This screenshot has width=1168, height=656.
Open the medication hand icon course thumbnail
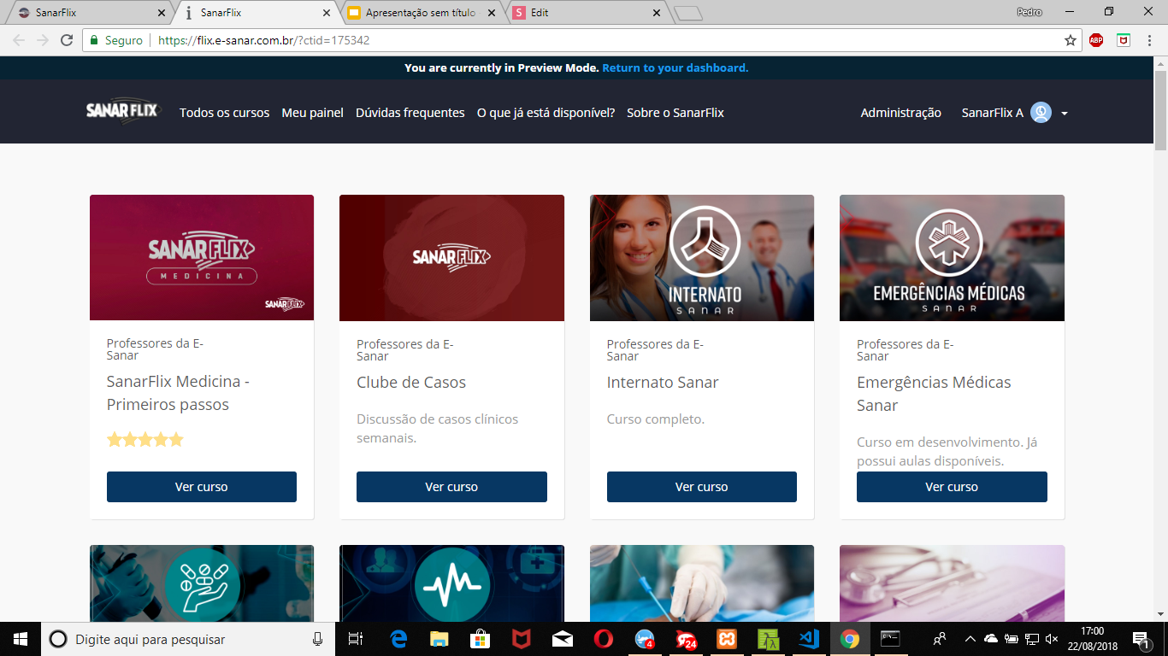[202, 583]
